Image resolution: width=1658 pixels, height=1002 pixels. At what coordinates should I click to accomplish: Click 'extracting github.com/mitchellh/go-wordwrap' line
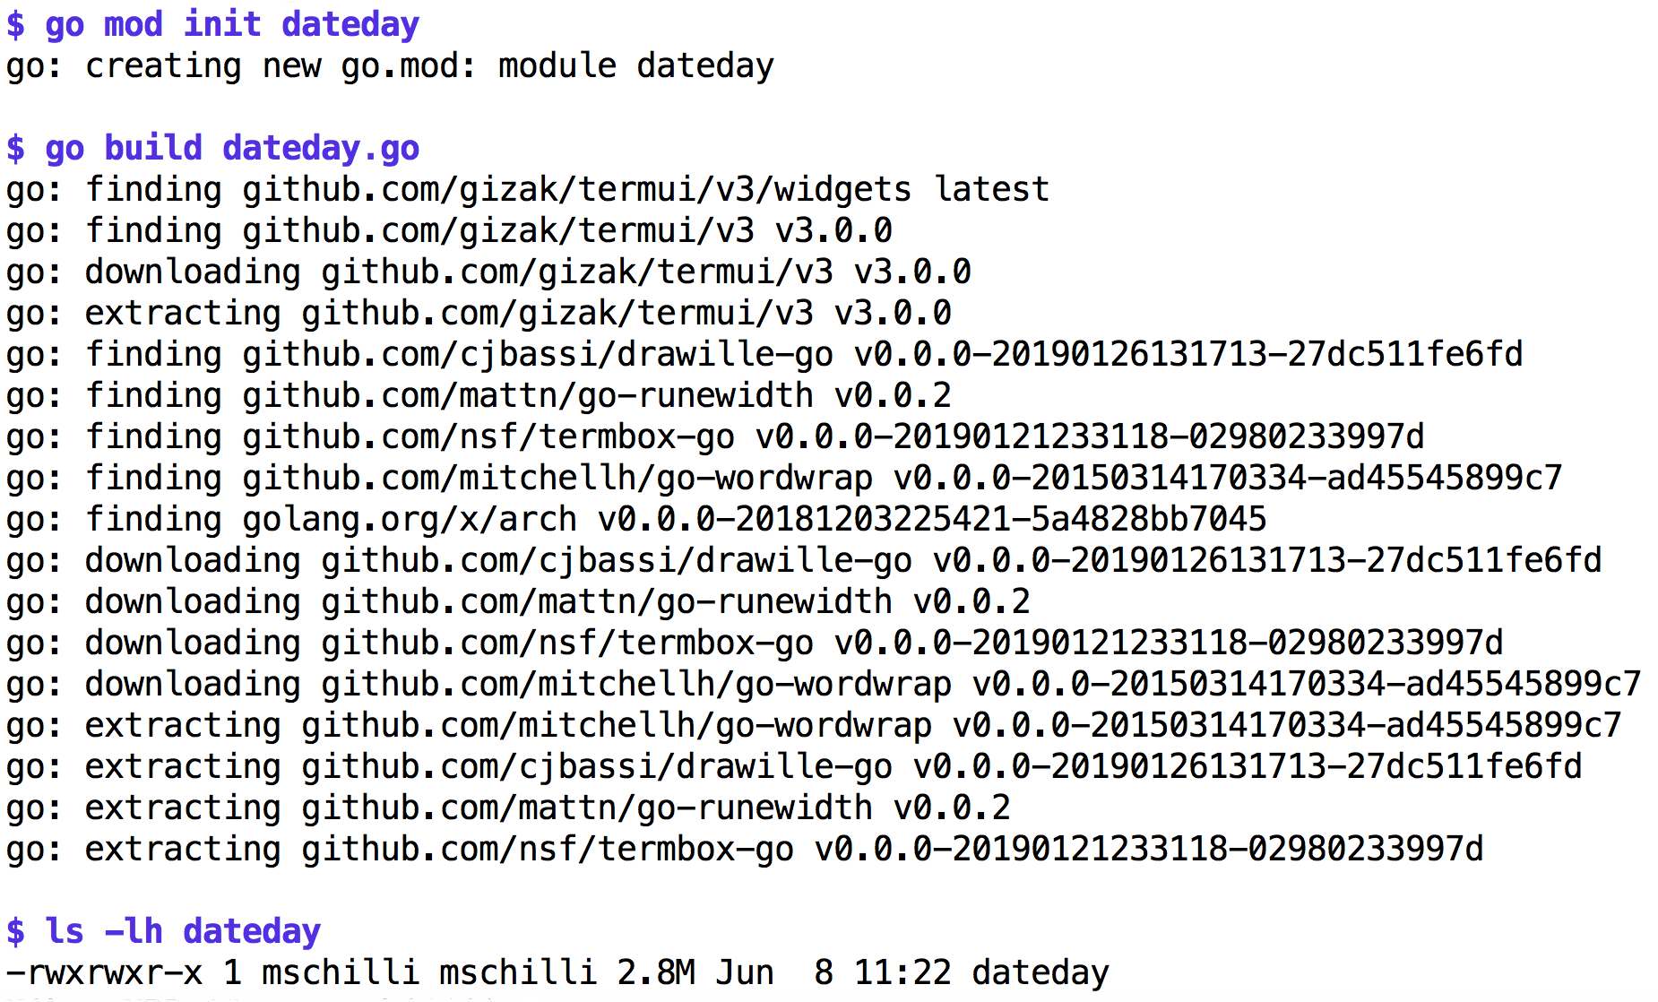[x=814, y=726]
